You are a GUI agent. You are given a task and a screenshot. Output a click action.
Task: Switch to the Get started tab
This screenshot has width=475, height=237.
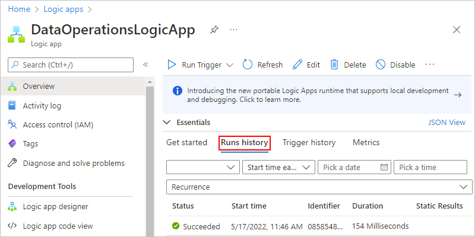[186, 142]
